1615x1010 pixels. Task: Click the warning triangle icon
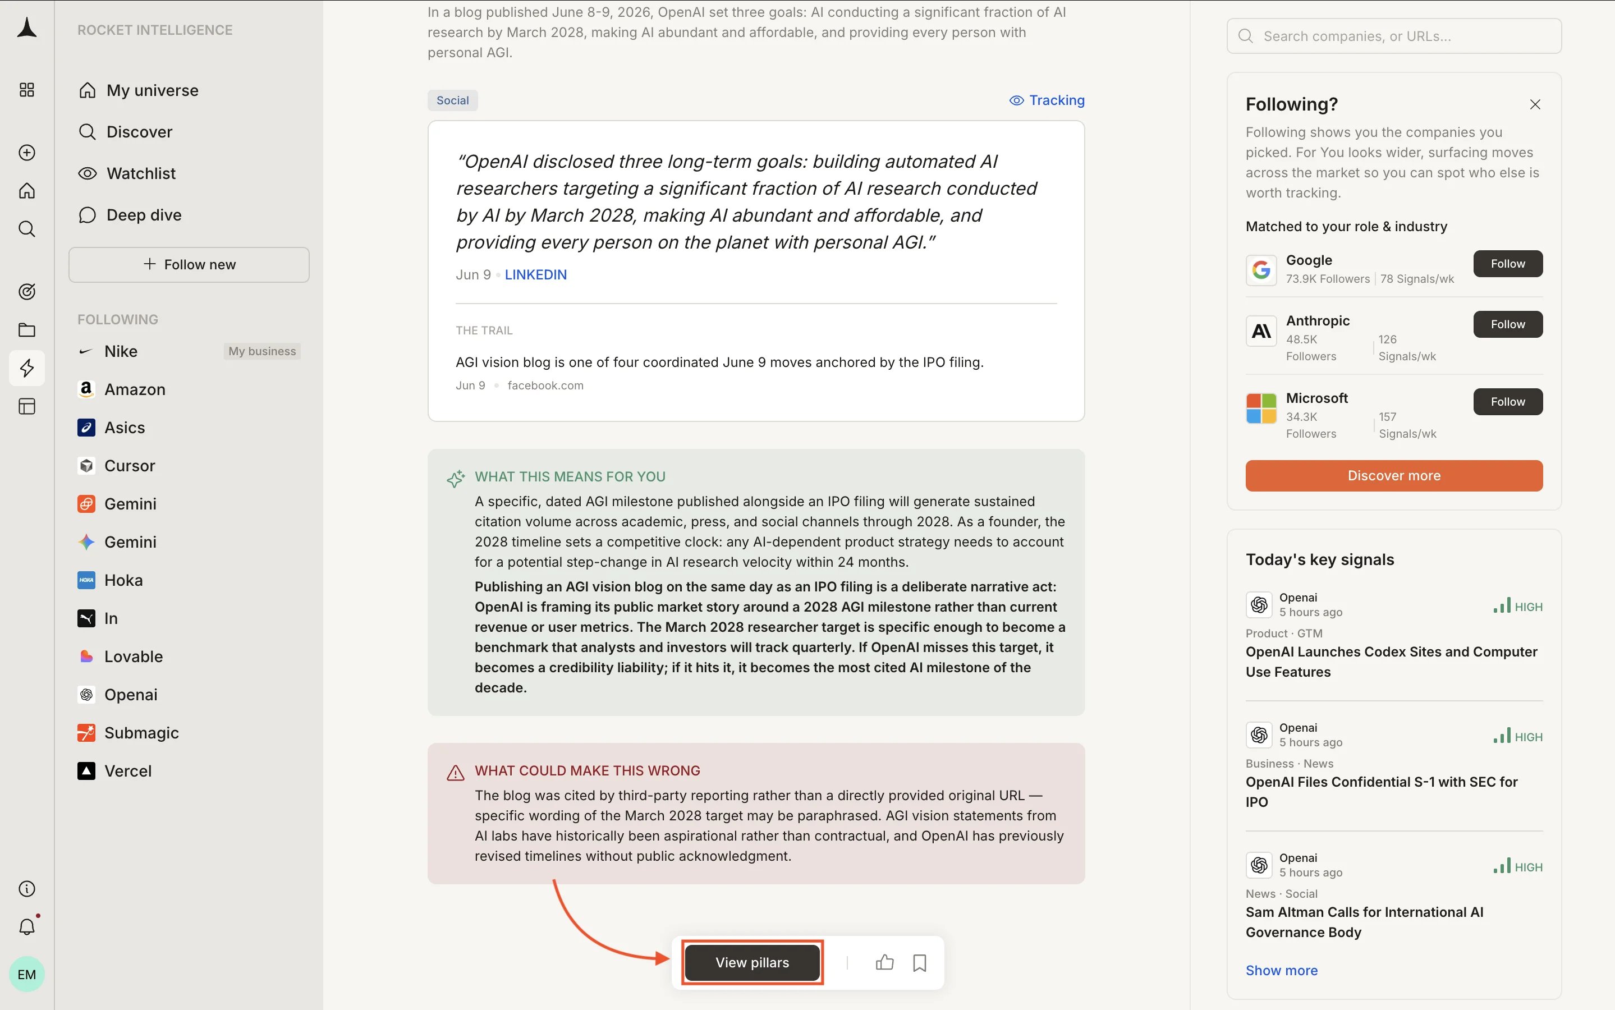(456, 773)
